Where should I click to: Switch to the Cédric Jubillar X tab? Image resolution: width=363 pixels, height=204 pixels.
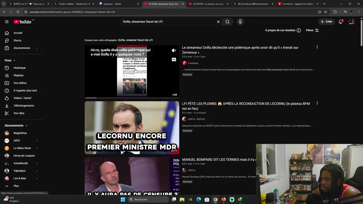74,4
